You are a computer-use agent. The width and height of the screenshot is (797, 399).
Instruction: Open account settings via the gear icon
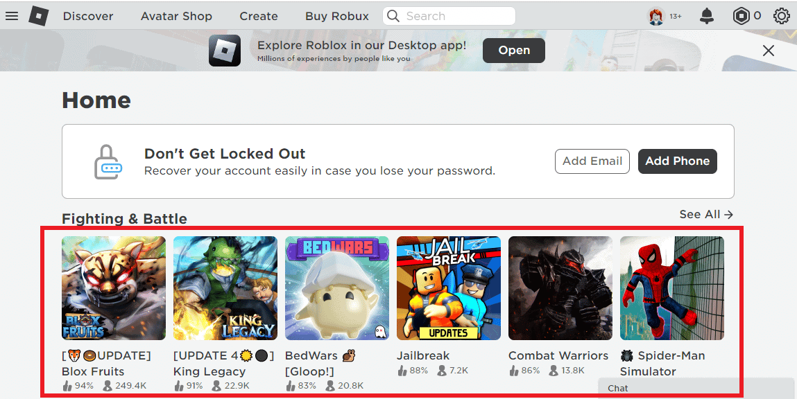pyautogui.click(x=782, y=15)
